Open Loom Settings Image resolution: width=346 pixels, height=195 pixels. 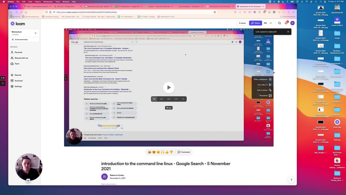click(x=16, y=86)
